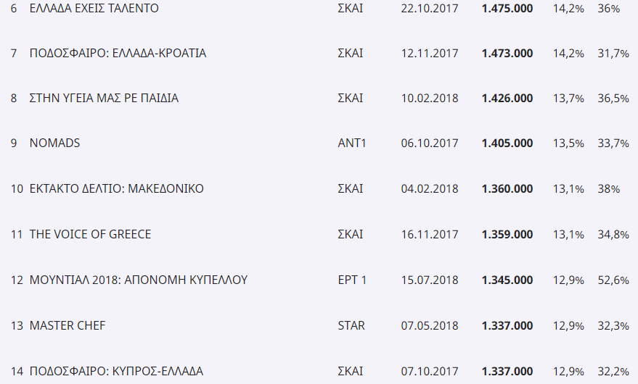Click the viewers figure 1.475.000
This screenshot has height=384, width=638.
pyautogui.click(x=507, y=8)
